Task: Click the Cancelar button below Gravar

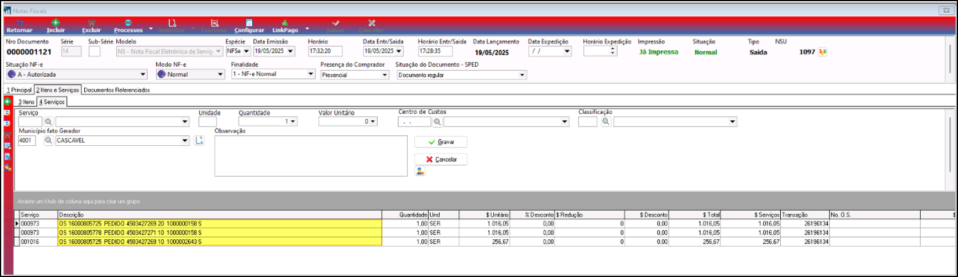Action: (441, 159)
